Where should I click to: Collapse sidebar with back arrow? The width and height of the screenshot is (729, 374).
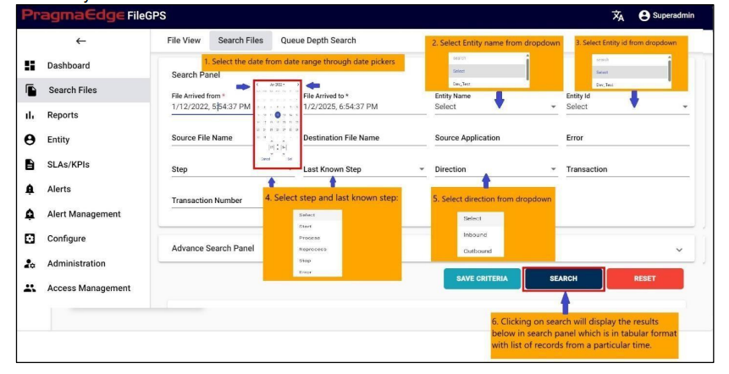[x=80, y=40]
